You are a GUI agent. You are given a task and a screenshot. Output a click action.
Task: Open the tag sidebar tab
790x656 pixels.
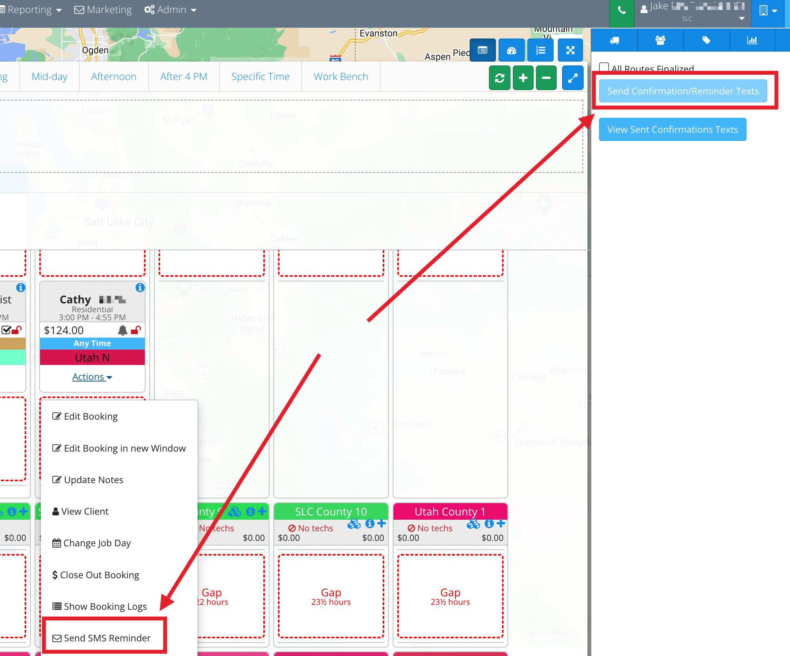point(706,40)
